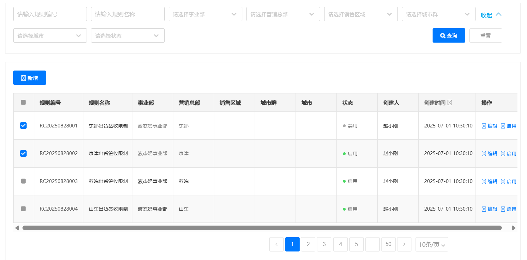Screen dimensions: 527x260
Task: Open the 请选择营销总部 dropdown
Action: (x=283, y=14)
